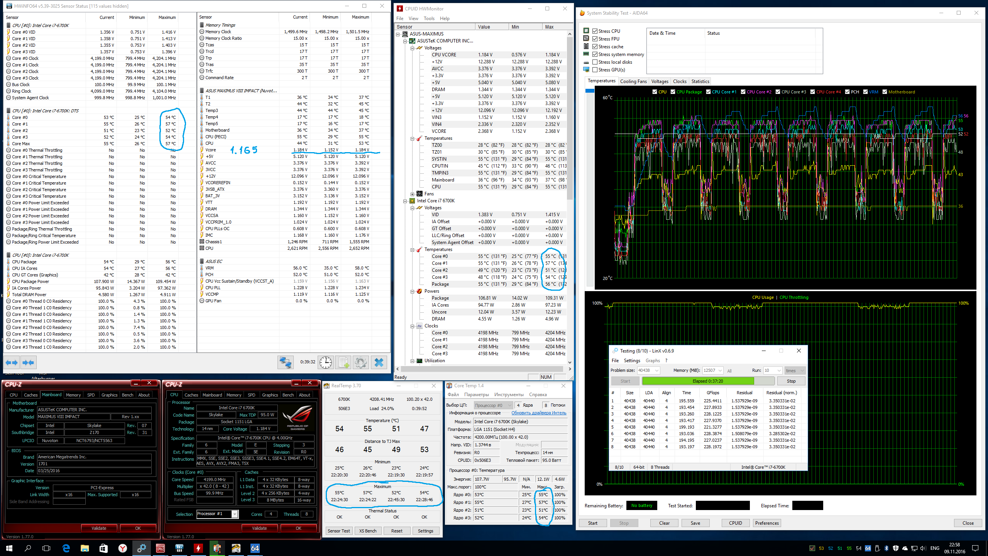The width and height of the screenshot is (988, 556).
Task: Open the LinX Problem size dropdown
Action: (656, 371)
